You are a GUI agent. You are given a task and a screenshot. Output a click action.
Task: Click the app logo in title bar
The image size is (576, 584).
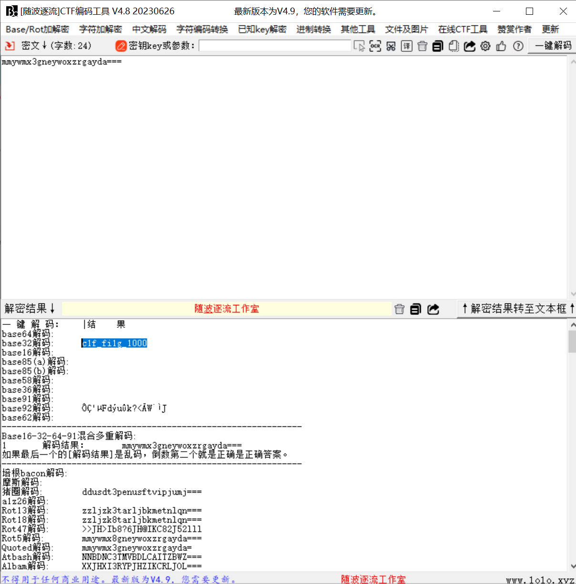(11, 11)
